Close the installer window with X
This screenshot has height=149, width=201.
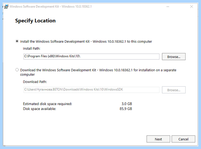[192, 7]
